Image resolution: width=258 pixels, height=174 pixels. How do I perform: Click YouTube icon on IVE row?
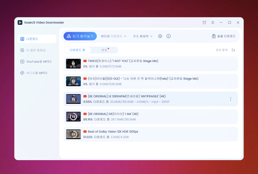tap(85, 114)
